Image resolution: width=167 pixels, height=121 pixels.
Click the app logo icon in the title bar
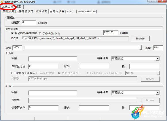tap(2, 2)
